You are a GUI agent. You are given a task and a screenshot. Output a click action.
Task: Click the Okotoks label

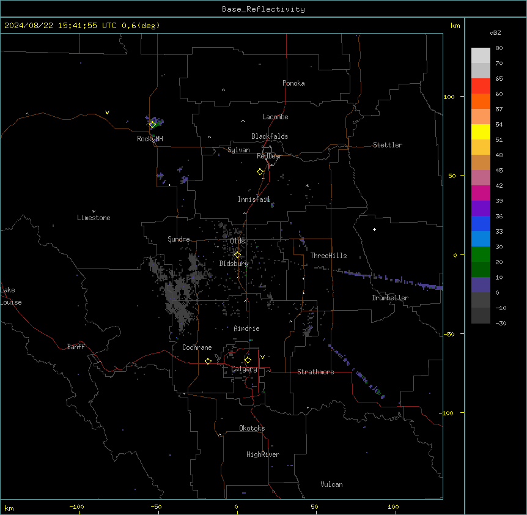click(252, 428)
